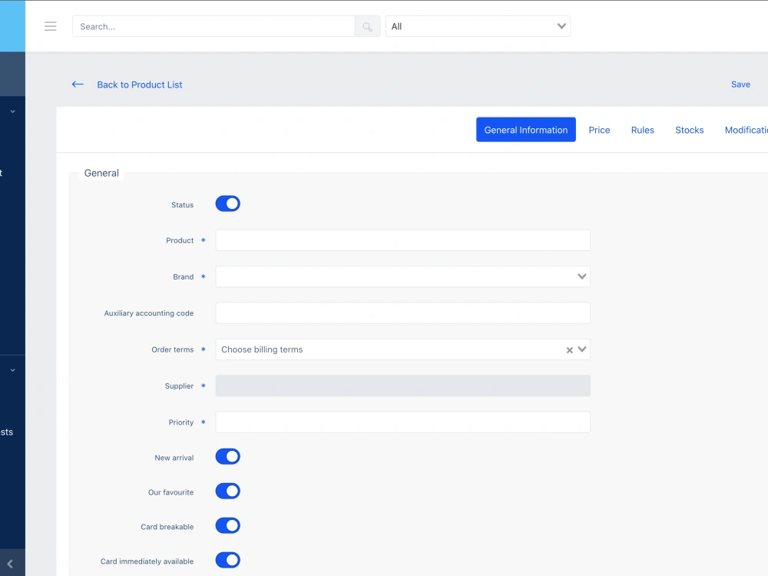Click the search magnifier icon
The image size is (768, 576).
pyautogui.click(x=367, y=26)
